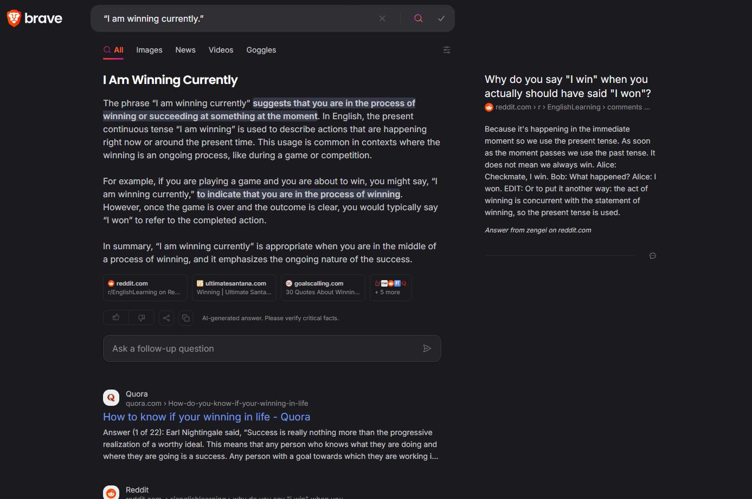Open the reddit.com source card
The height and width of the screenshot is (499, 752).
coord(145,288)
